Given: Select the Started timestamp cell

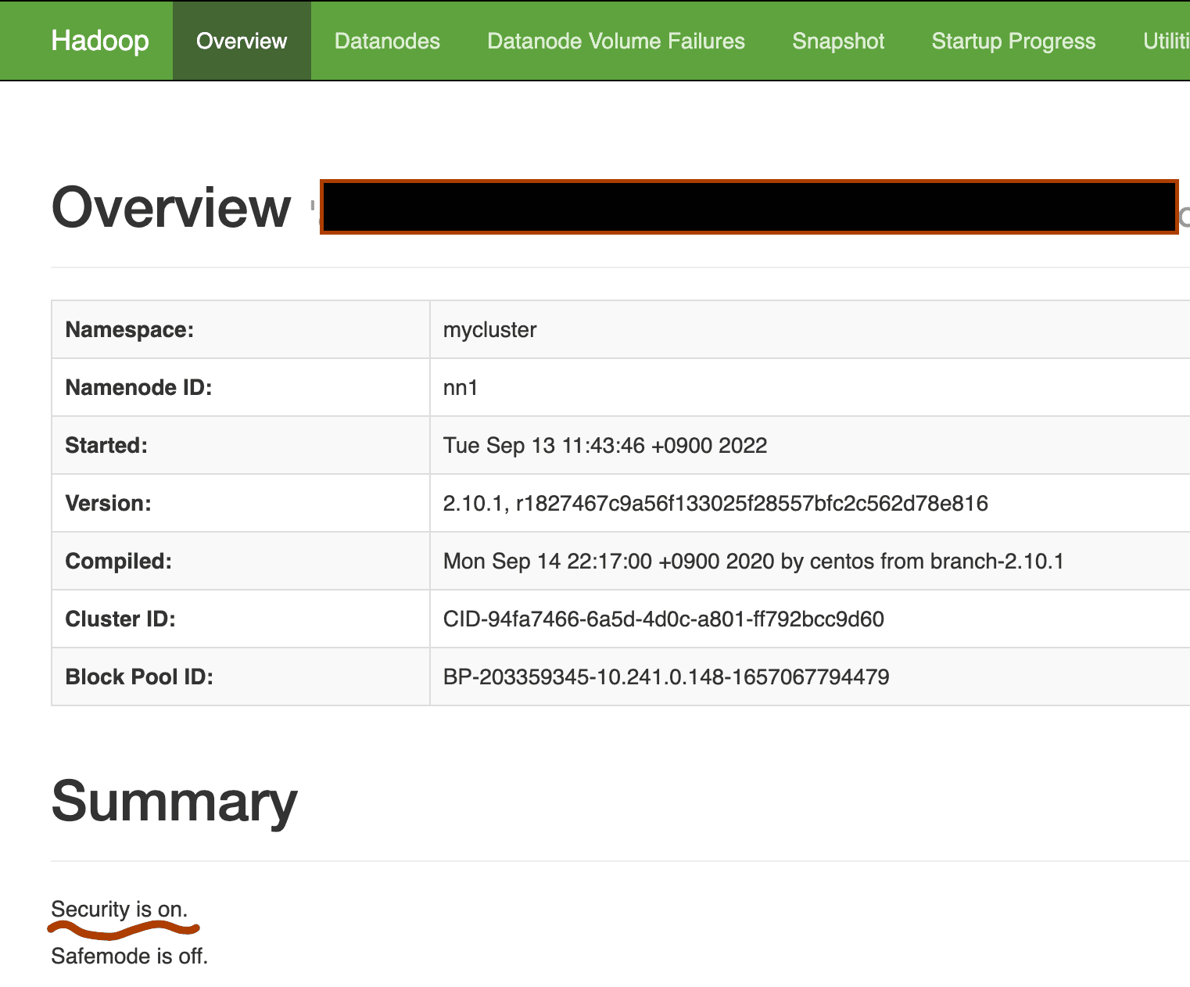Looking at the screenshot, I should click(x=604, y=445).
